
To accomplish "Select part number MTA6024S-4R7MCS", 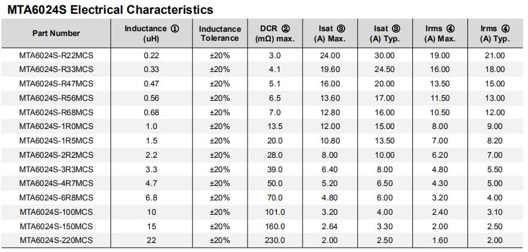I will pyautogui.click(x=56, y=184).
